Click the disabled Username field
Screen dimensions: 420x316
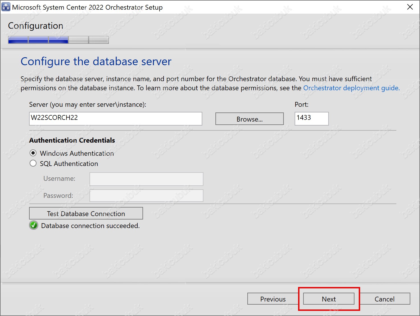146,179
